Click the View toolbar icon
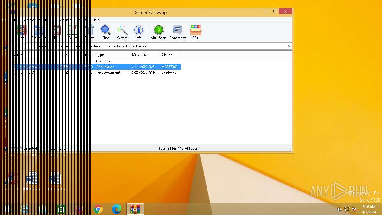Screen dimensions: 382x215 pyautogui.click(x=73, y=32)
